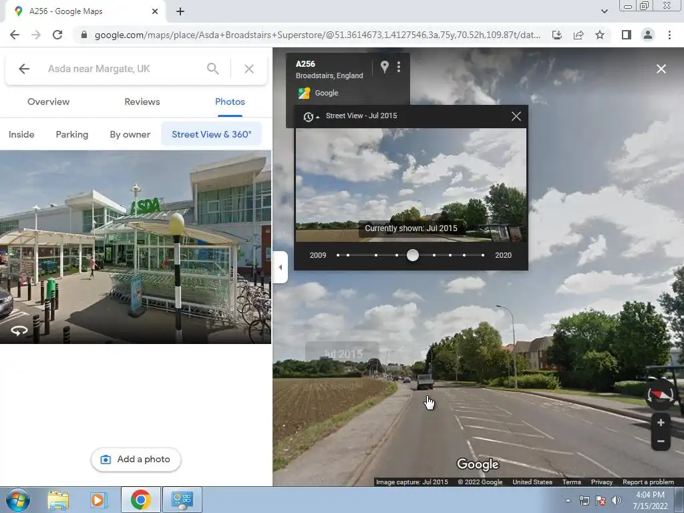
Task: Click the timeline slider handle
Action: pyautogui.click(x=413, y=255)
